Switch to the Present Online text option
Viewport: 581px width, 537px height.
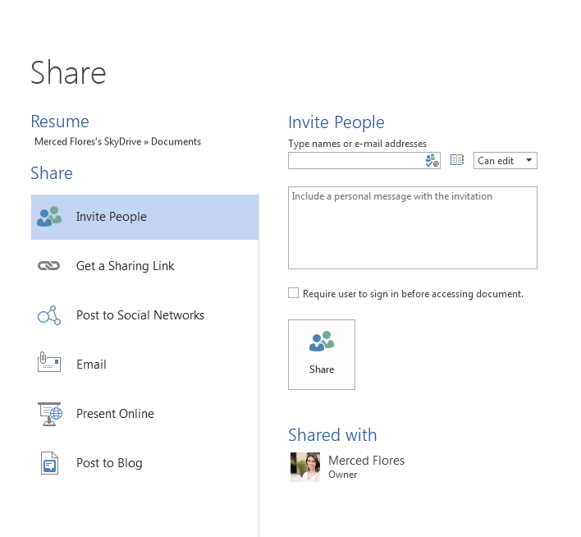pos(115,414)
